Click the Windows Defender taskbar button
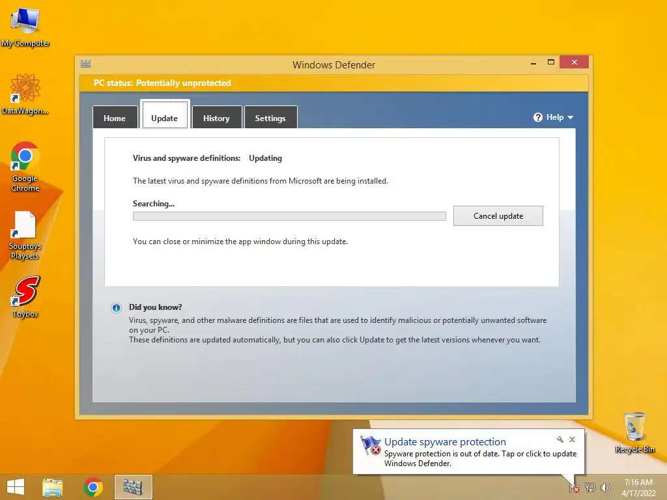Screen dimensions: 667x500 point(133,487)
